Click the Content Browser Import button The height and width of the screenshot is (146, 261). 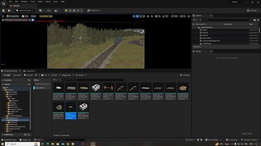click(17, 75)
